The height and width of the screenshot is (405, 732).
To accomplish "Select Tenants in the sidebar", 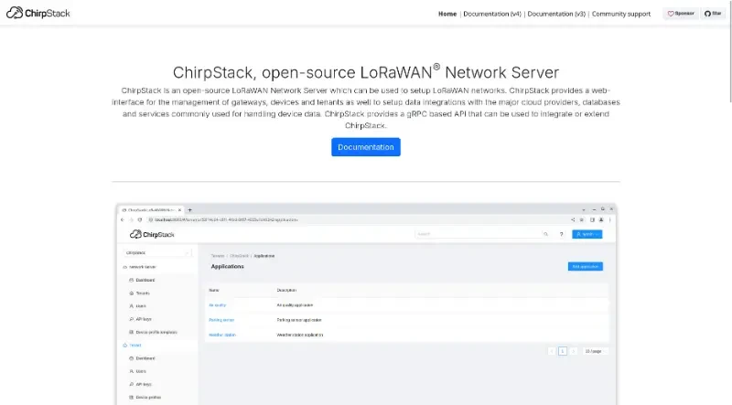I will pyautogui.click(x=140, y=293).
